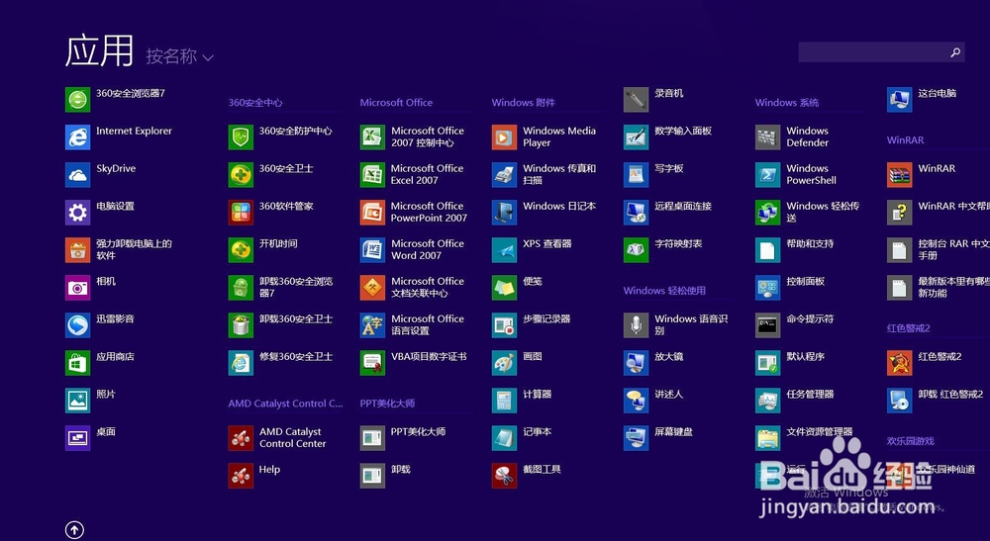Open 360安全浏览器7 app icon
The image size is (990, 541).
[77, 100]
